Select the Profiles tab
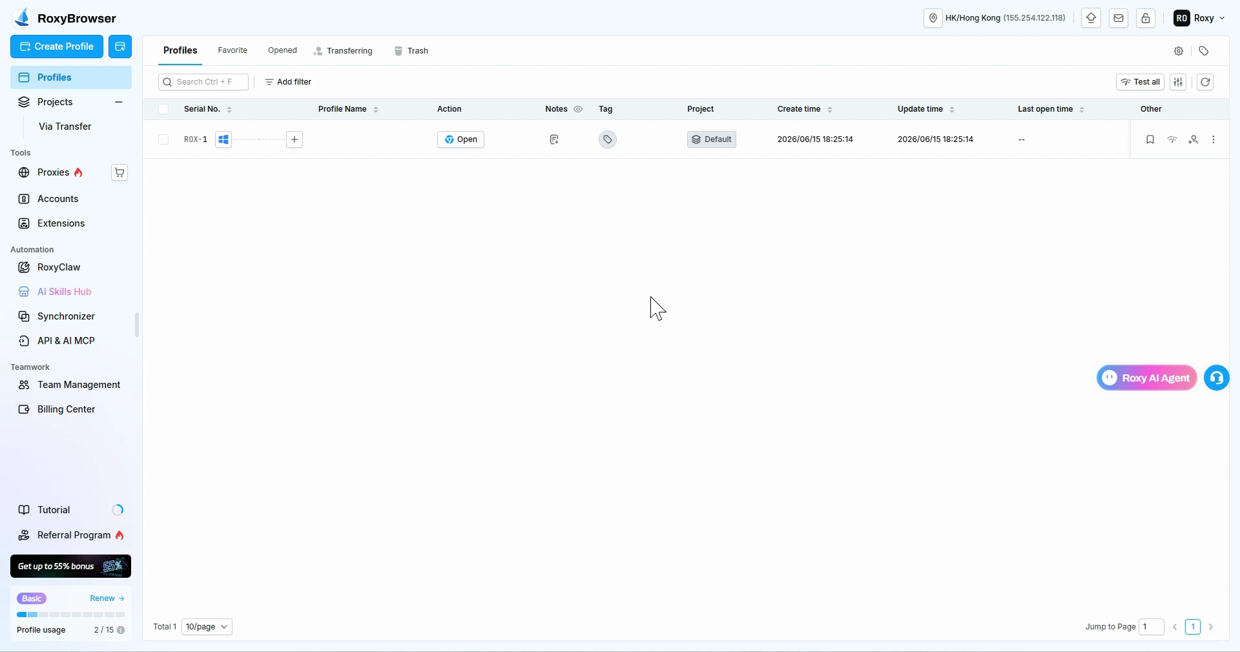 [180, 50]
